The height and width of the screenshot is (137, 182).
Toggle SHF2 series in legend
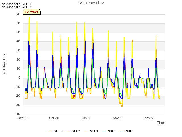(73, 131)
